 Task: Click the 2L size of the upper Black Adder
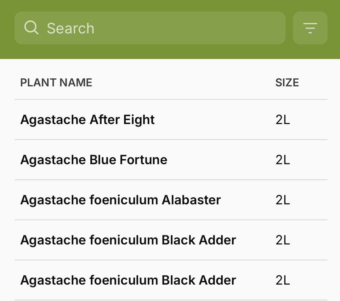click(282, 240)
